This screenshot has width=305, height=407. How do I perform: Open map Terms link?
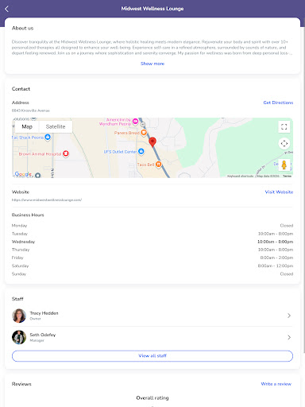tap(287, 176)
